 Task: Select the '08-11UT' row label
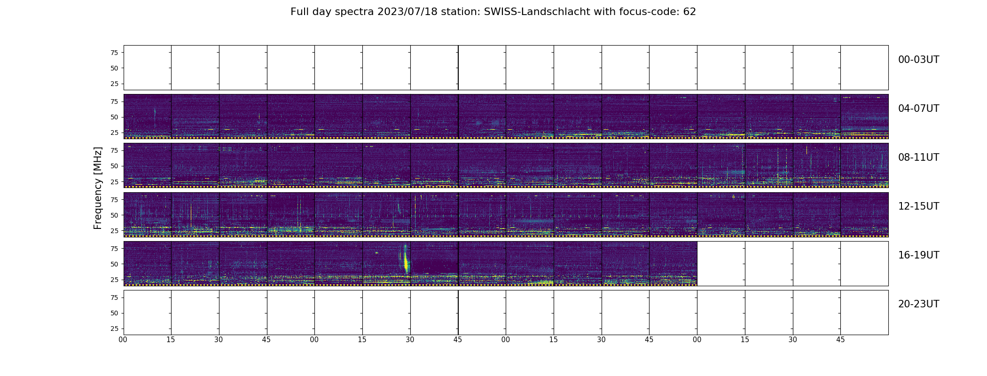pyautogui.click(x=918, y=157)
